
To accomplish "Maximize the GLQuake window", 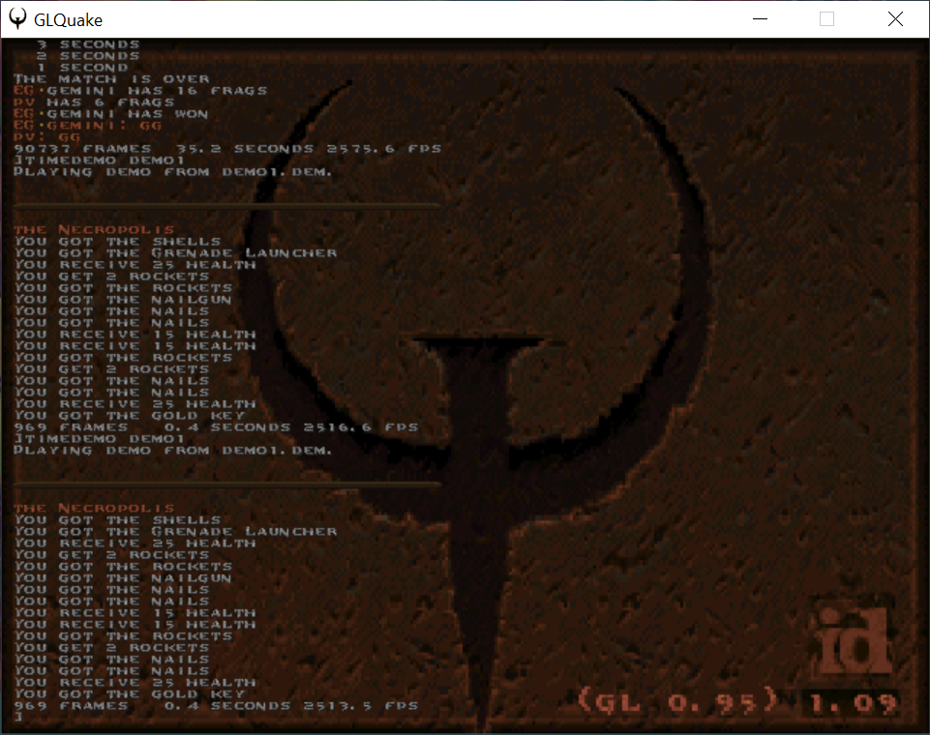I will 826,19.
